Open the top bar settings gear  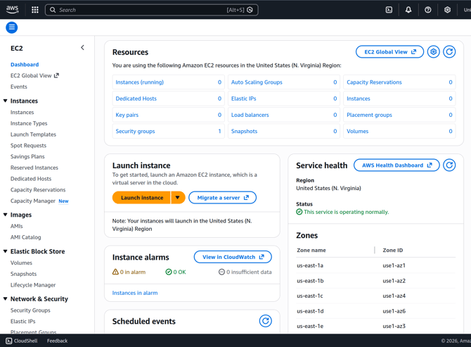click(x=447, y=10)
